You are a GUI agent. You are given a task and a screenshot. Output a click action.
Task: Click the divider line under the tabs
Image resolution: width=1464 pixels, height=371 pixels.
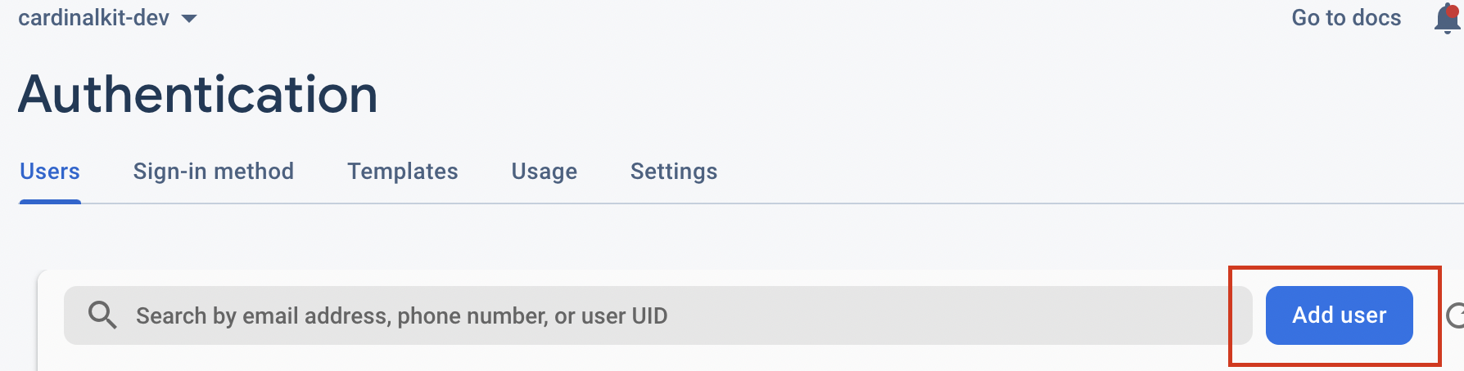(819, 203)
